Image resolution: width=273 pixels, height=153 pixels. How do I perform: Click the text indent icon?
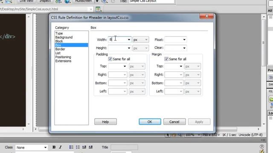(x=91, y=147)
